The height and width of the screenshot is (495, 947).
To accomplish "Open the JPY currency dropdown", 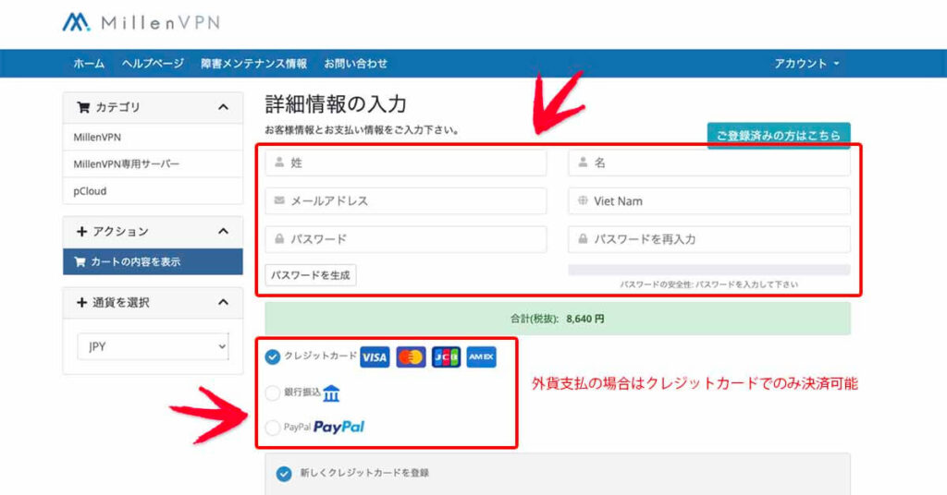I will tap(153, 346).
